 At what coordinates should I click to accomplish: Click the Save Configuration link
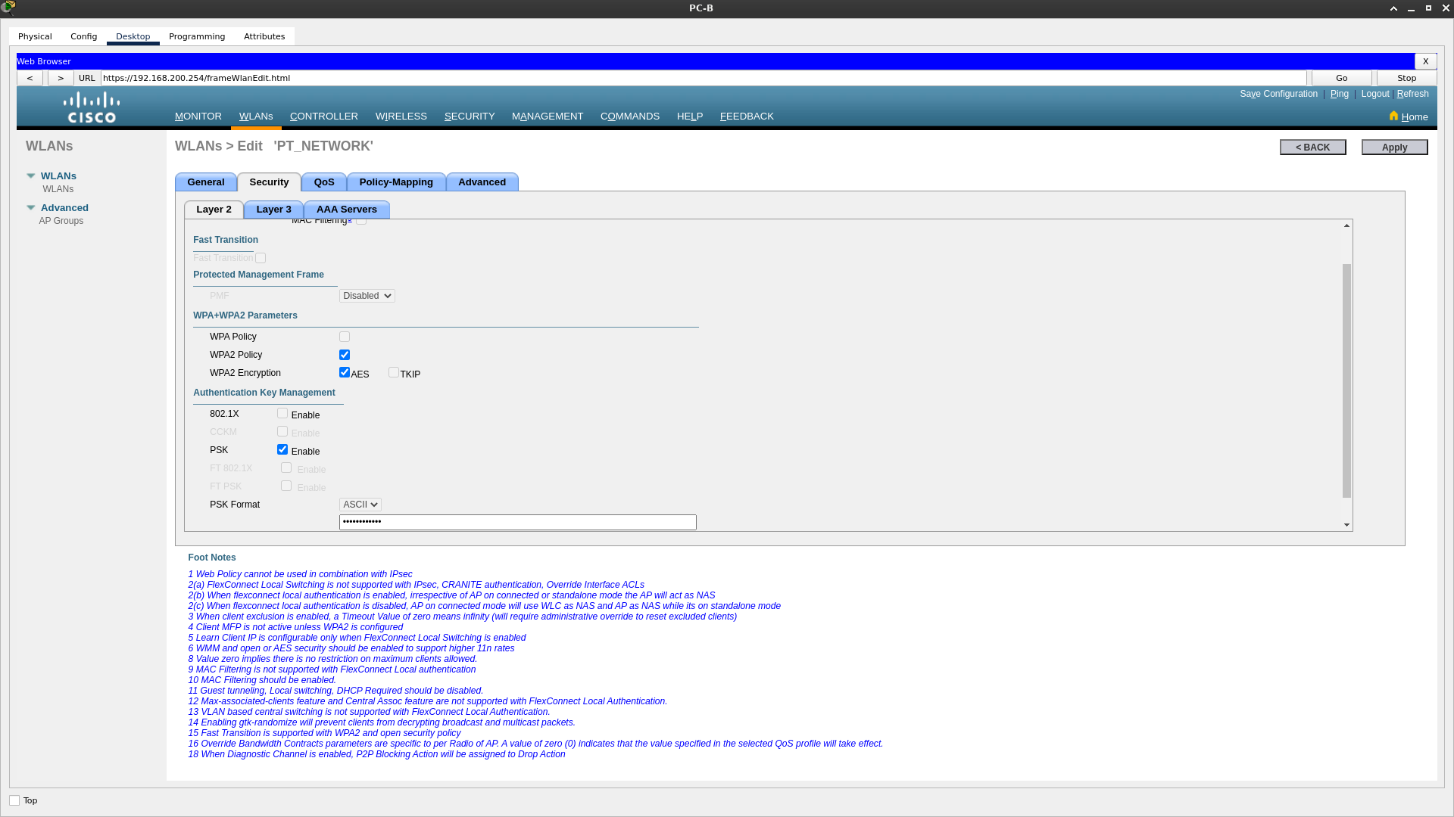click(x=1278, y=94)
